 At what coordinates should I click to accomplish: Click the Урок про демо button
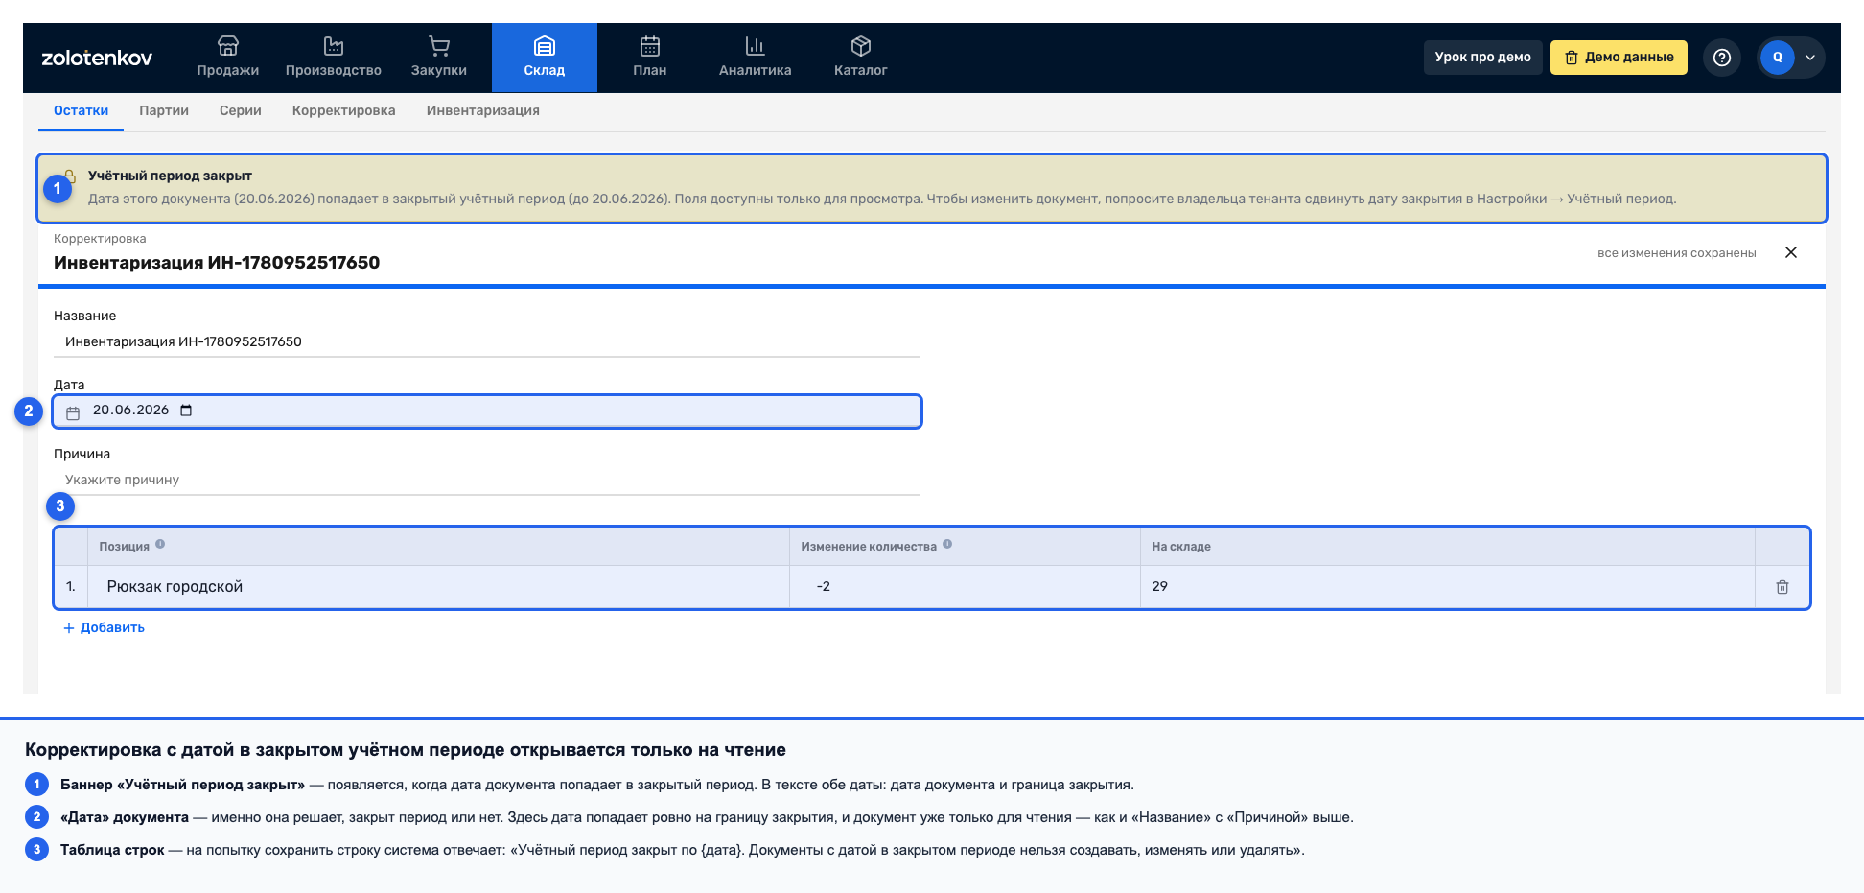pyautogui.click(x=1483, y=58)
